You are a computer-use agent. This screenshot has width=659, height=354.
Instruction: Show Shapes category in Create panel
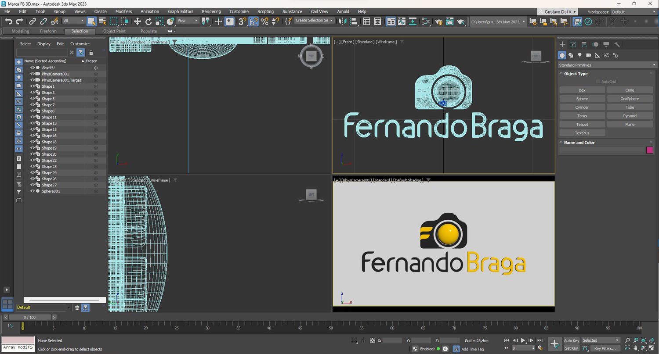[571, 55]
